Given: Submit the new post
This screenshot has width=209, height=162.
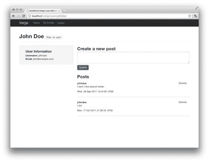Looking at the screenshot, I should [x=83, y=67].
